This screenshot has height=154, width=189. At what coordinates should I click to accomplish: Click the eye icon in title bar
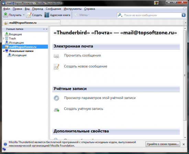[x=156, y=3]
